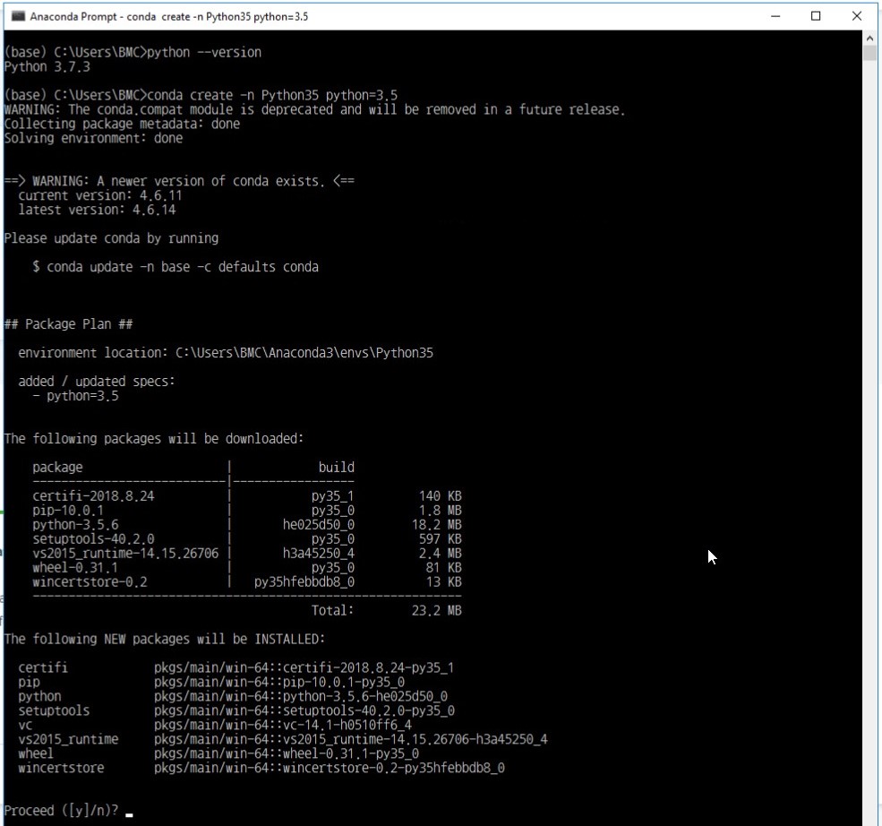Click the build value 'he025d50_0'
The width and height of the screenshot is (882, 826).
(x=319, y=524)
